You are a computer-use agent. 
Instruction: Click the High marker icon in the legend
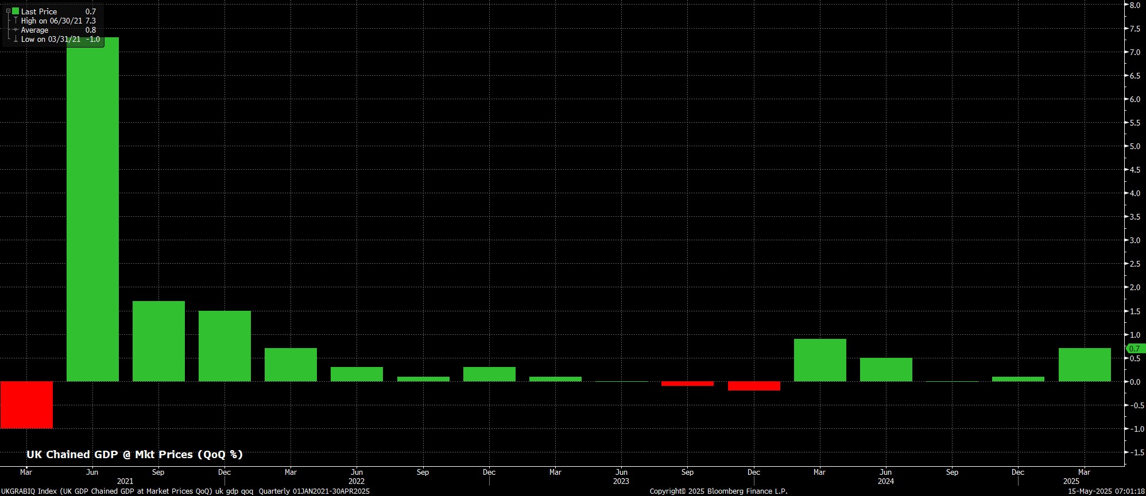pos(16,21)
